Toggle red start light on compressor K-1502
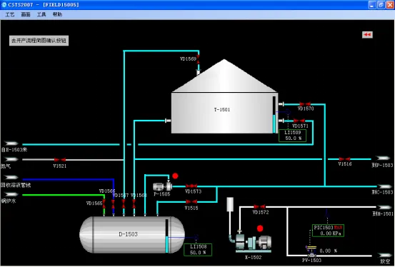The height and width of the screenshot is (267, 395). click(x=260, y=228)
